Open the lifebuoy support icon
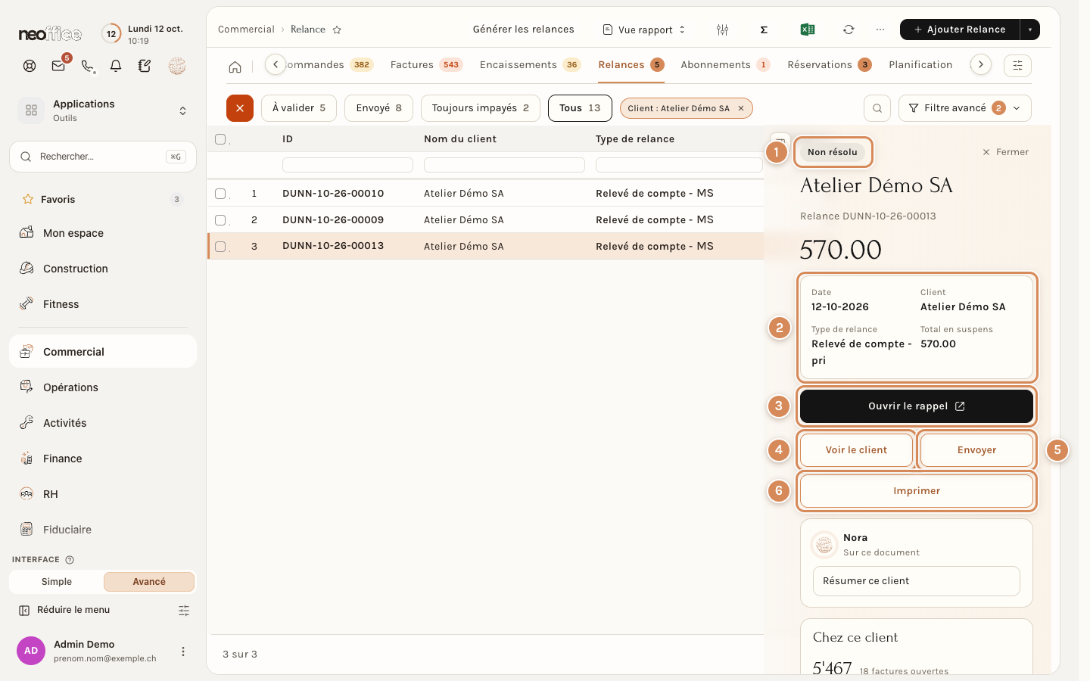1090x681 pixels. [30, 66]
